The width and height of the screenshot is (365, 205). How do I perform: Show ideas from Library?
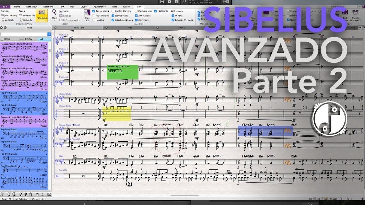point(29,39)
